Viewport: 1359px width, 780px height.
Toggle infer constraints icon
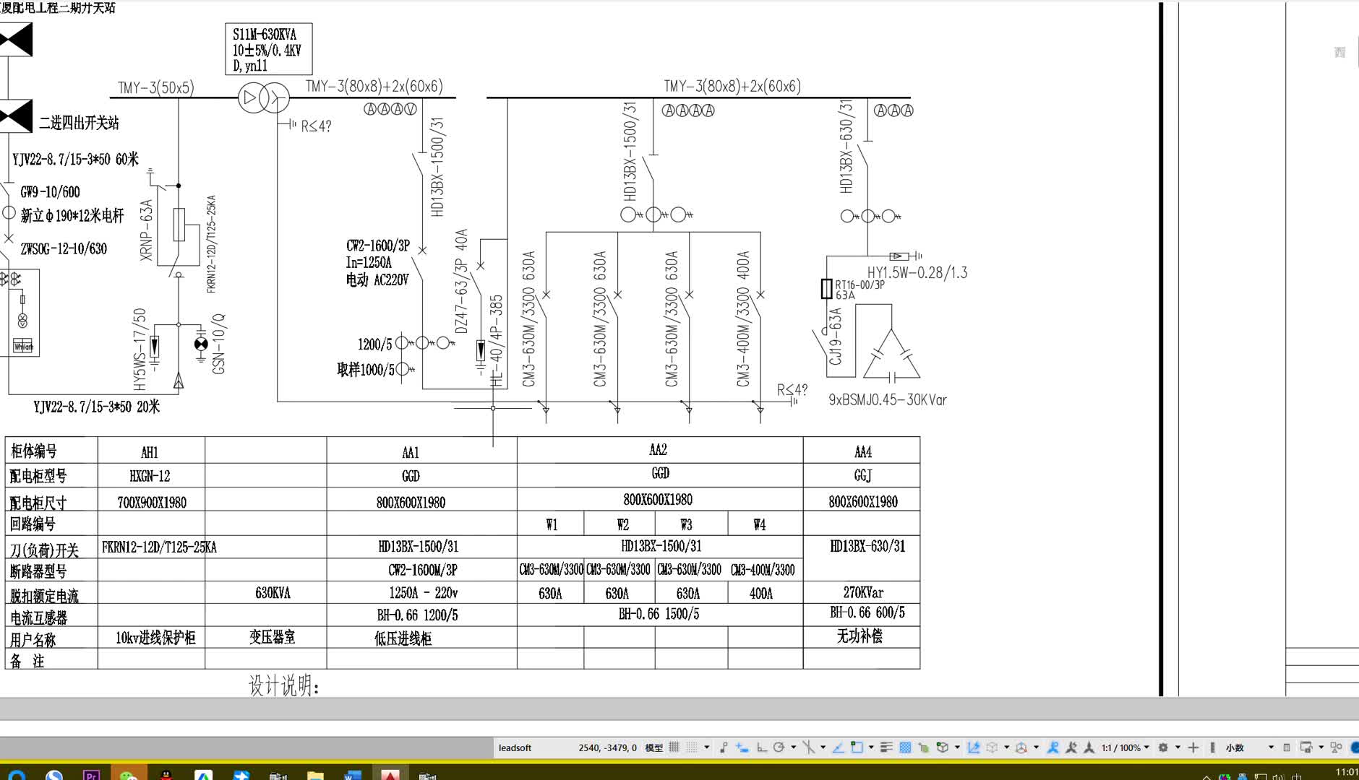click(724, 747)
